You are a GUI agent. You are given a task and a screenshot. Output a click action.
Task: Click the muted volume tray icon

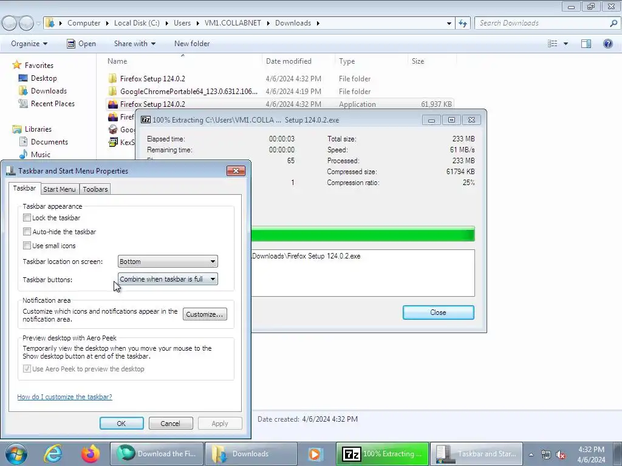coord(561,454)
